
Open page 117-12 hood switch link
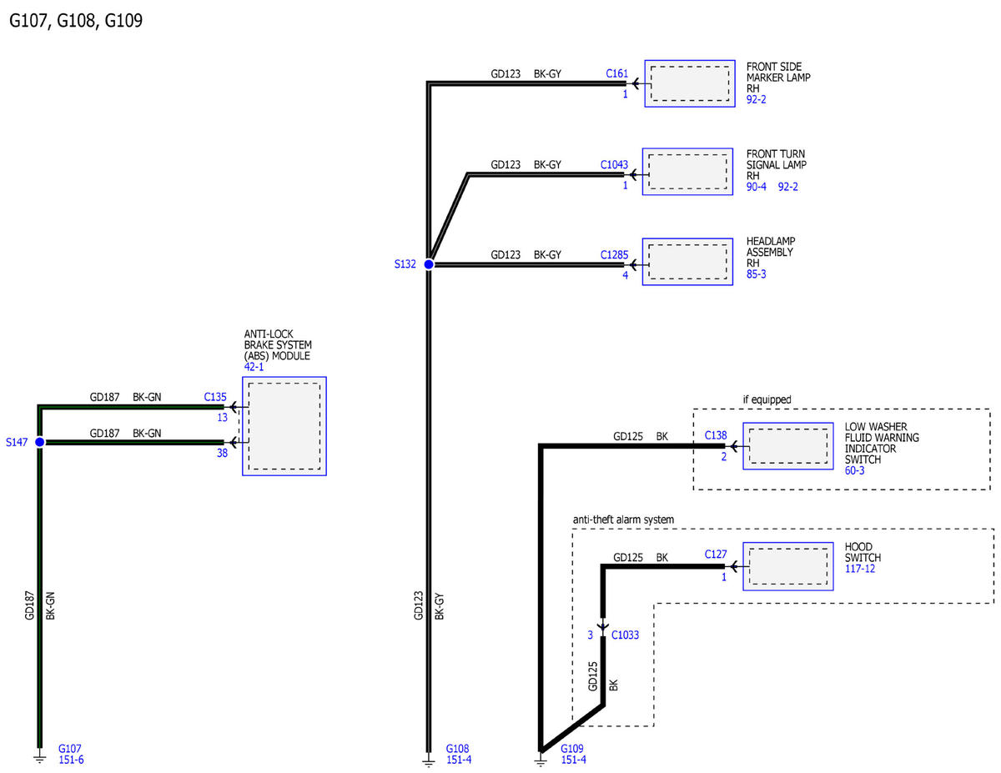pos(860,569)
